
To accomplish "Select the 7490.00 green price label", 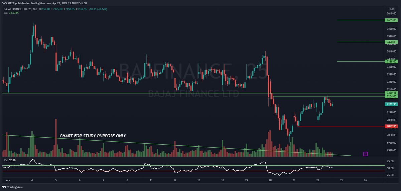I will [391, 42].
